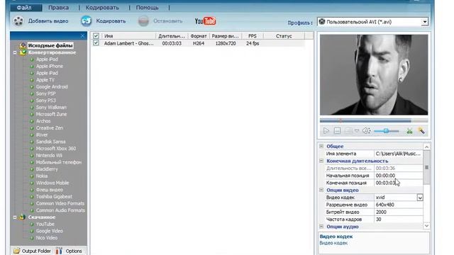Select Common Audio Formats in the tree
Screen dimensions: 454x255
(60, 210)
